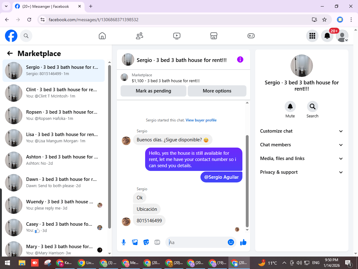Click the Facebook logo
The width and height of the screenshot is (358, 269).
pyautogui.click(x=11, y=36)
